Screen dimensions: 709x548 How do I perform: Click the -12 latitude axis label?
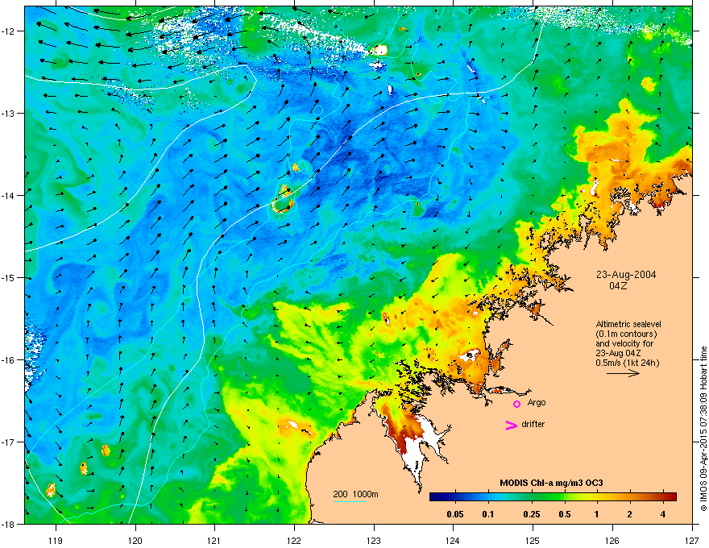tap(8, 31)
